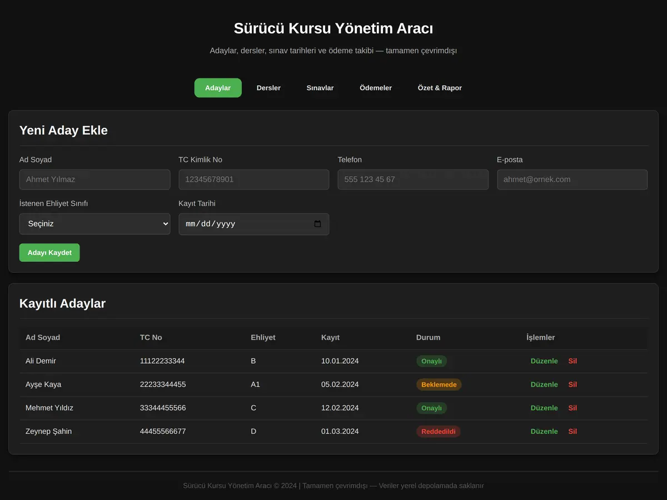The height and width of the screenshot is (500, 667).
Task: Select the Telefon input field
Action: [413, 180]
